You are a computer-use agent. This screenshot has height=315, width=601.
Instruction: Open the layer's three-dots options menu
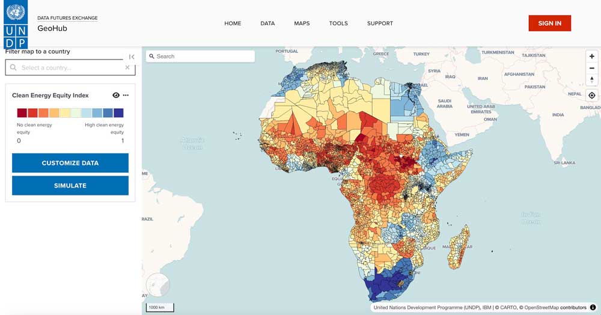point(126,96)
